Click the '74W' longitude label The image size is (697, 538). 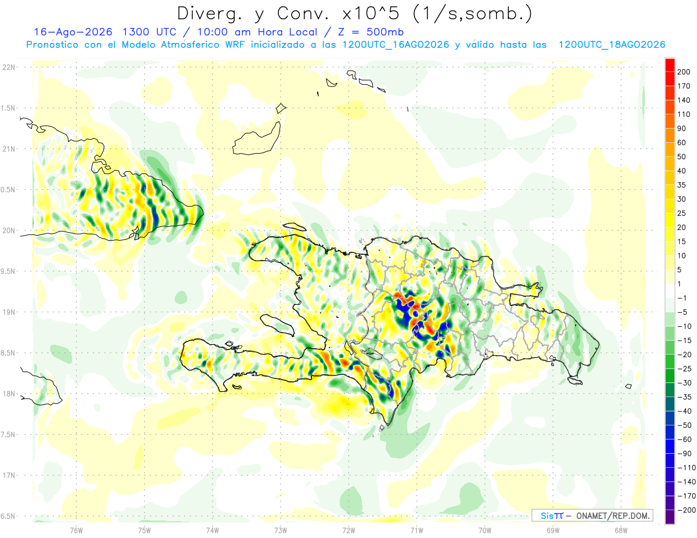coord(212,530)
